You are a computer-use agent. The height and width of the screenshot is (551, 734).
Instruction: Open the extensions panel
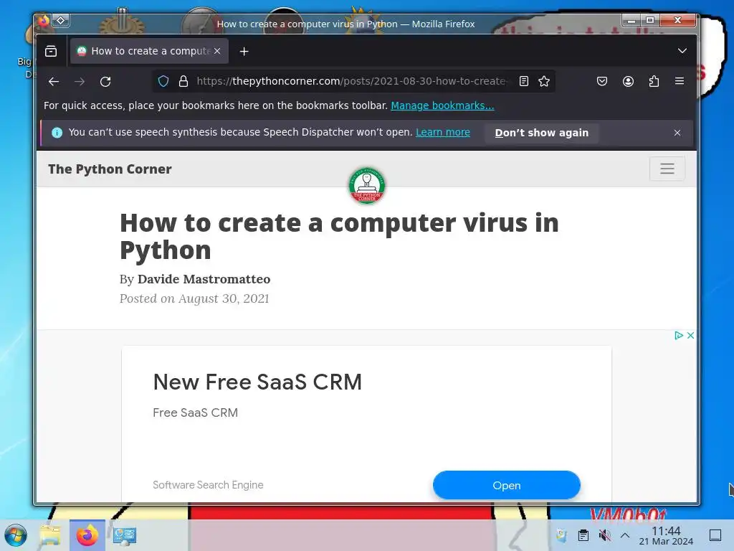click(654, 82)
